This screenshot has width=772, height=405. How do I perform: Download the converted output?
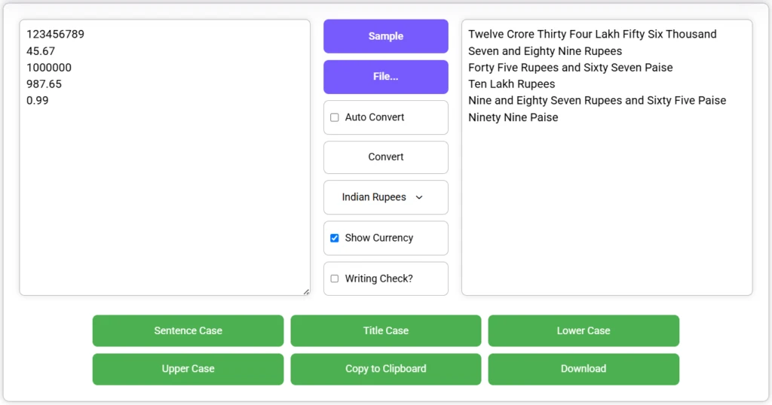(583, 369)
